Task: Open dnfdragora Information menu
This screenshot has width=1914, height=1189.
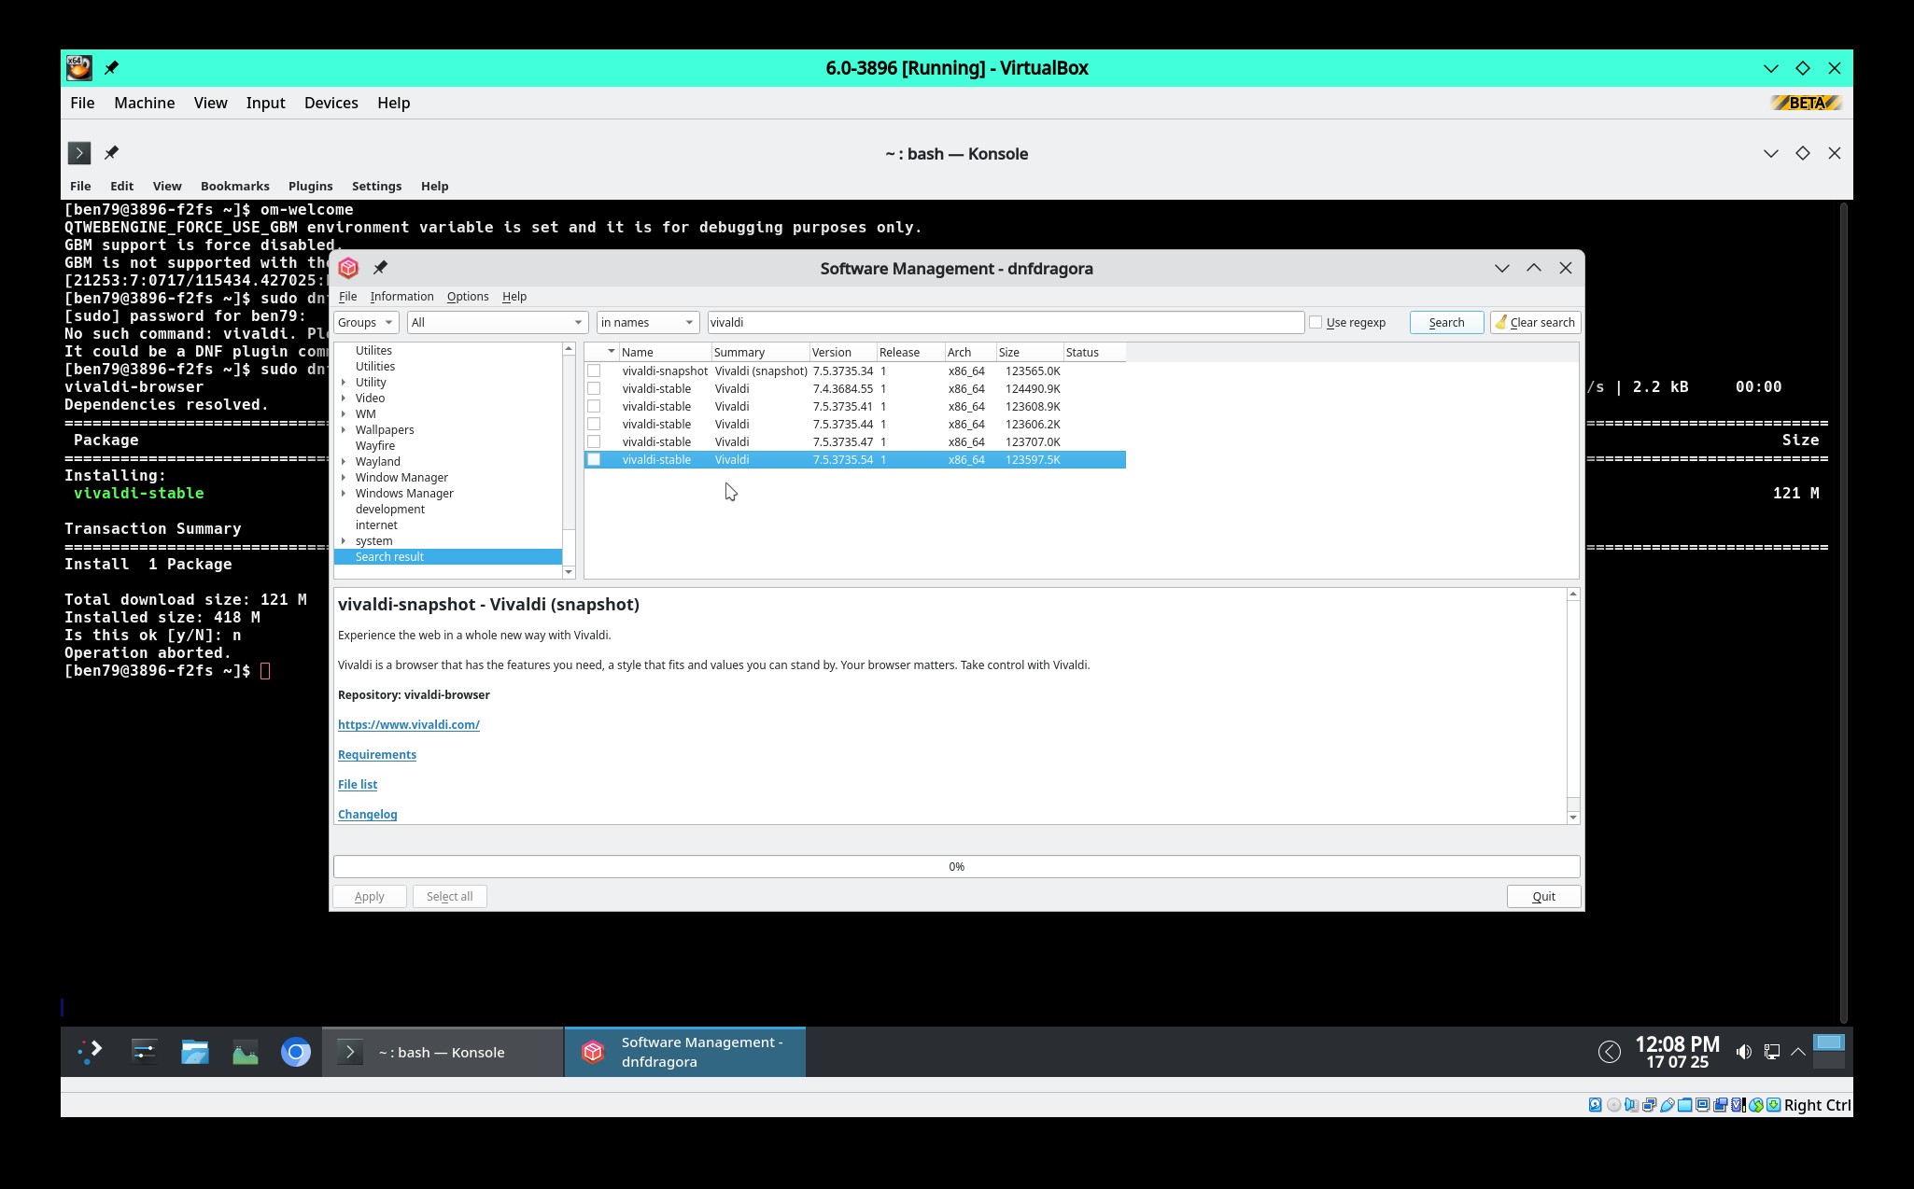Action: click(401, 296)
